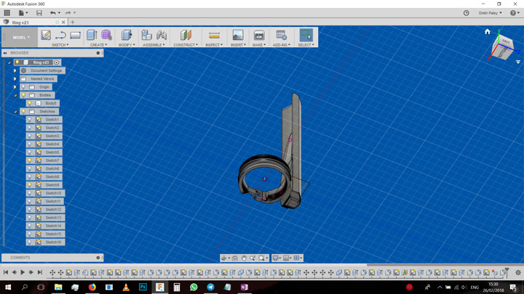524x294 pixels.
Task: Toggle the activate radio button on Ring v23
Action: pos(57,62)
